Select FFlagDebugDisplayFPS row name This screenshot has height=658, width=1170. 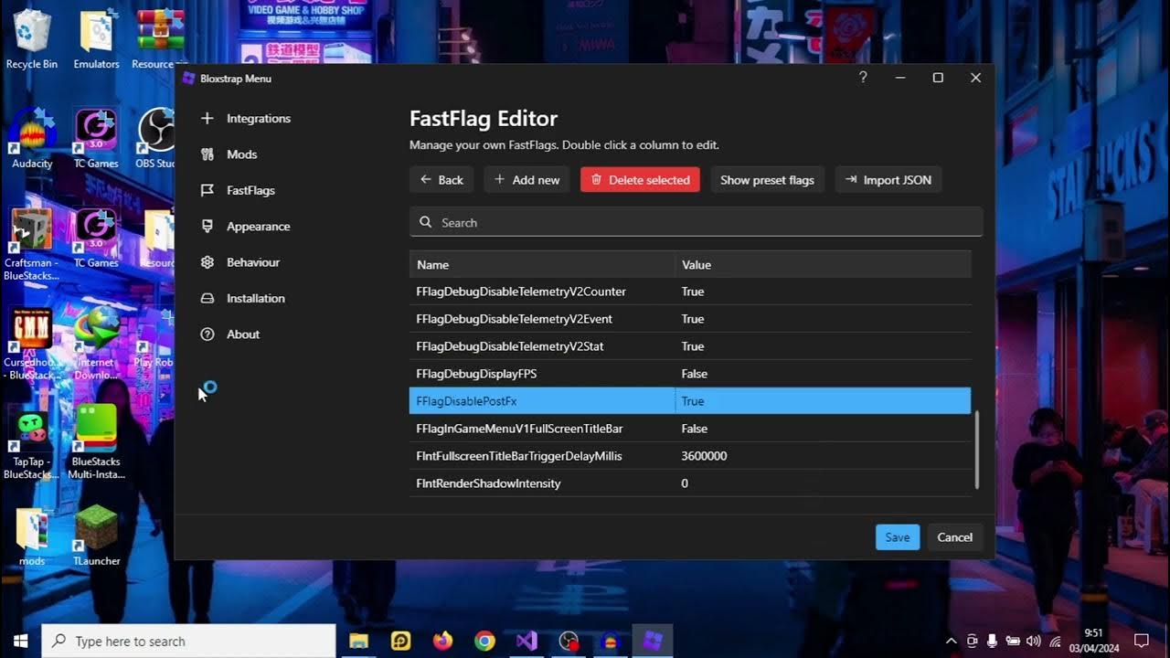(x=476, y=374)
